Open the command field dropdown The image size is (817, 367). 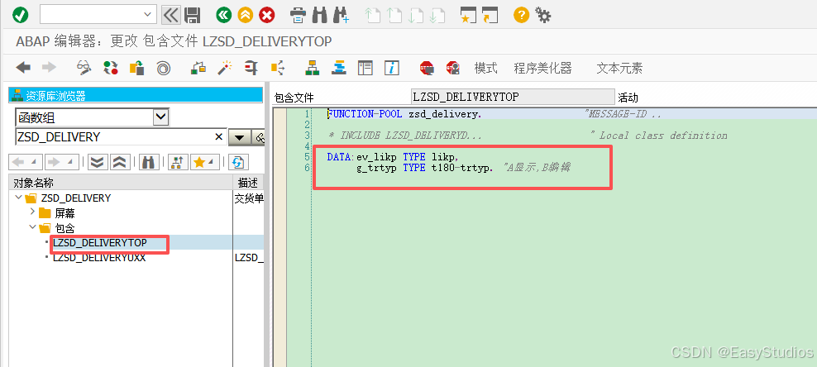coord(149,15)
